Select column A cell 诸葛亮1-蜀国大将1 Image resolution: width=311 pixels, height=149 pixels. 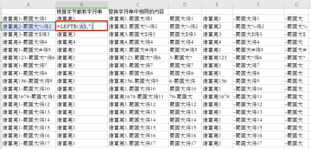(28, 19)
